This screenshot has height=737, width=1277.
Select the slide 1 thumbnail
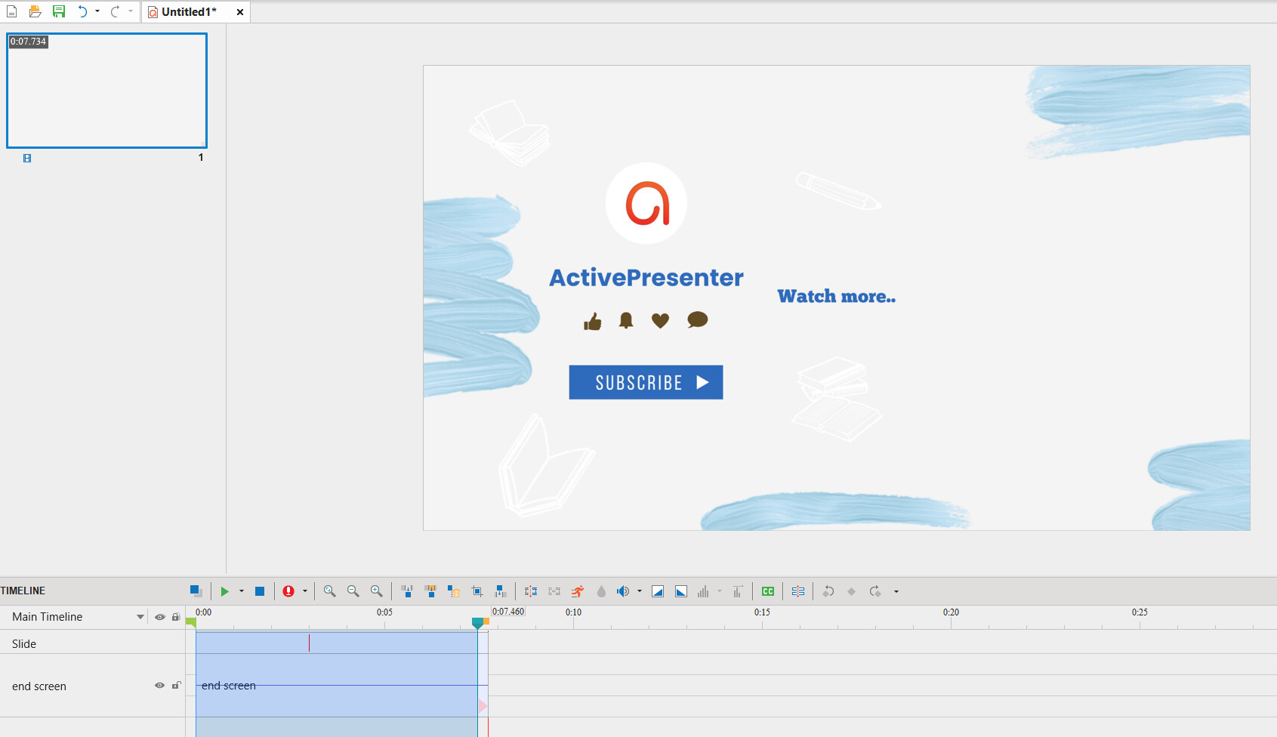click(106, 91)
